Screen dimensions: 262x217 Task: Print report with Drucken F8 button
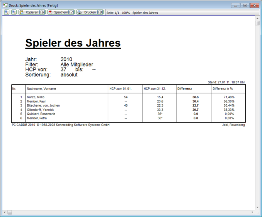90,12
